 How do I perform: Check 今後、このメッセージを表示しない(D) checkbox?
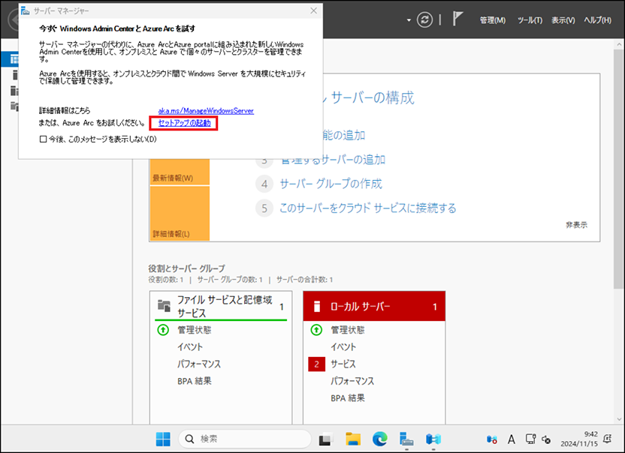[43, 139]
